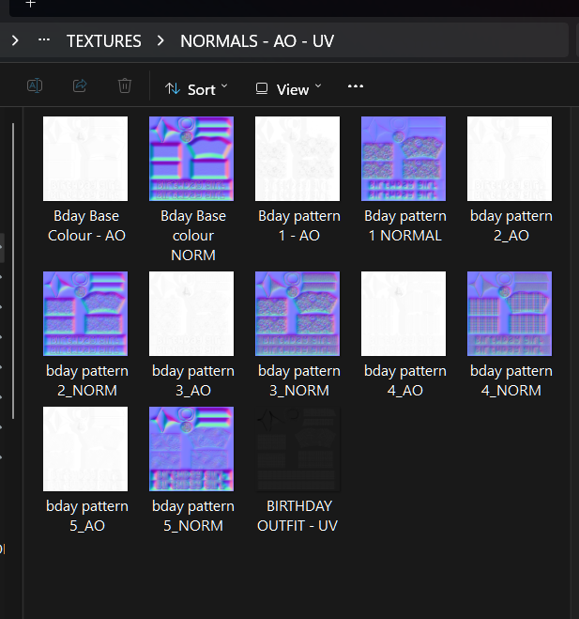
Task: Select the Bday Base Colour - AO file
Action: [x=85, y=159]
